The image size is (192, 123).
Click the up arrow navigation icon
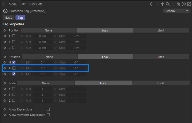(x=162, y=4)
